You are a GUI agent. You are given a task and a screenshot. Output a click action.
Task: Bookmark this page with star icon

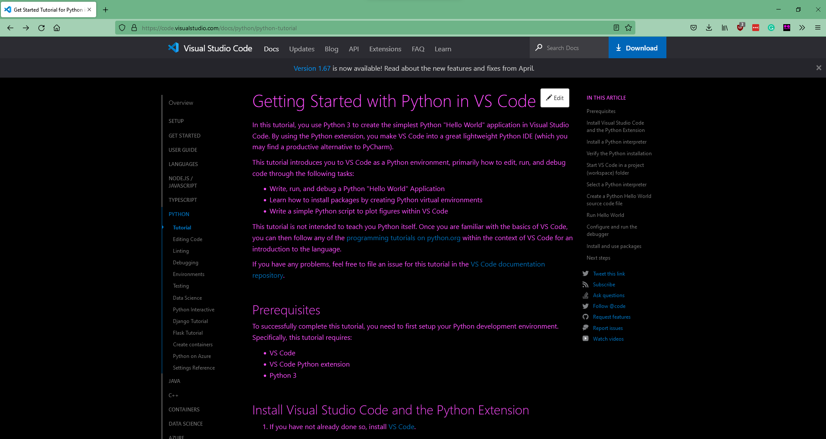pyautogui.click(x=628, y=28)
